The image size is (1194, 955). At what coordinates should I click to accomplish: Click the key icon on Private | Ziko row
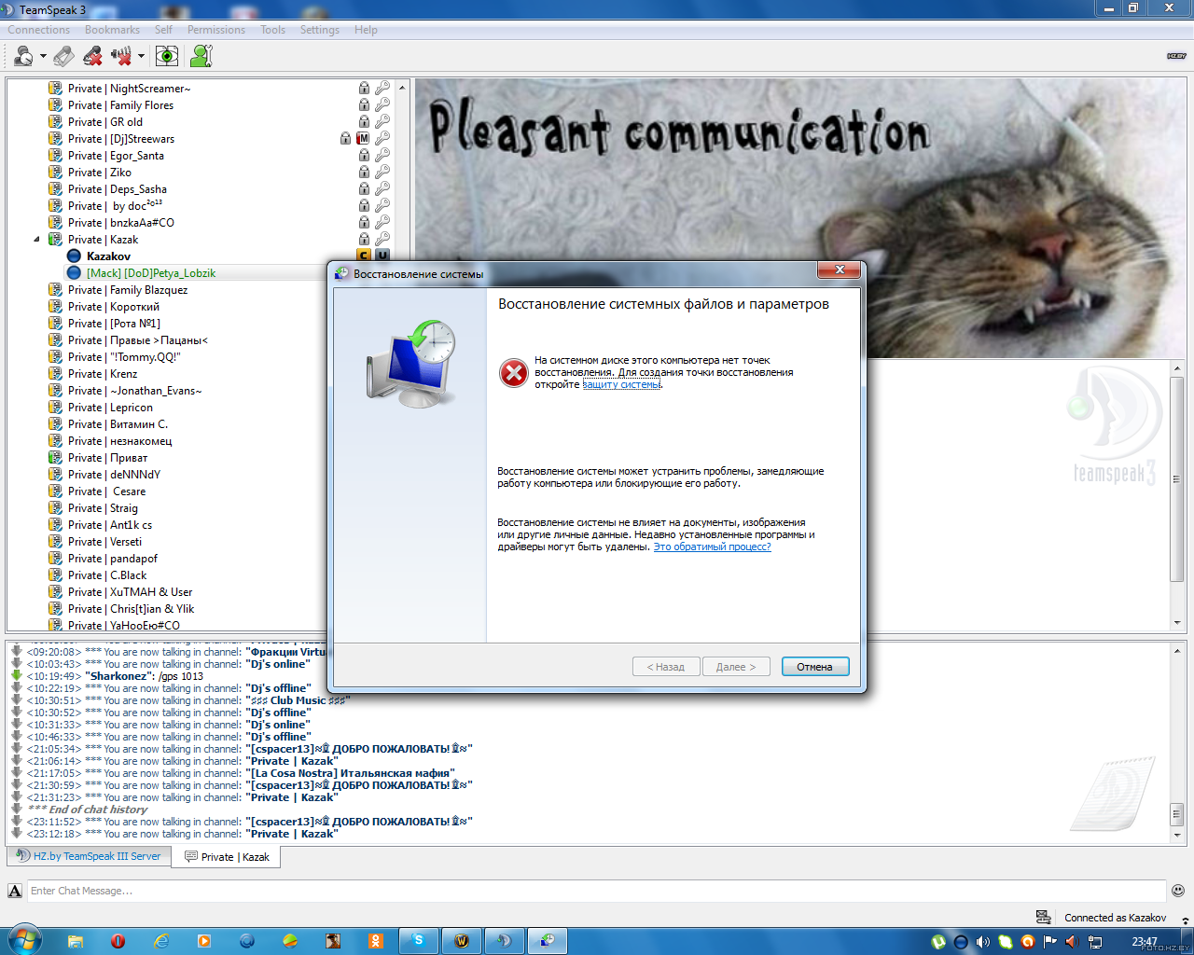[382, 172]
